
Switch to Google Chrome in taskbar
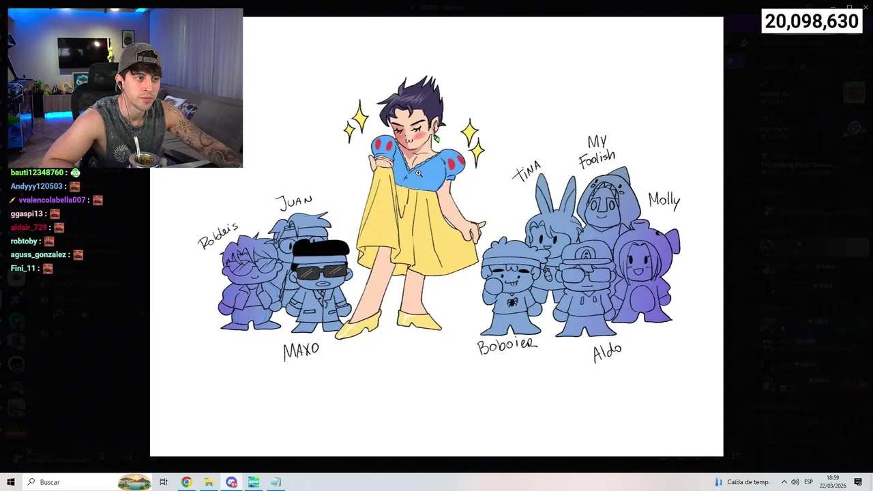tap(186, 482)
